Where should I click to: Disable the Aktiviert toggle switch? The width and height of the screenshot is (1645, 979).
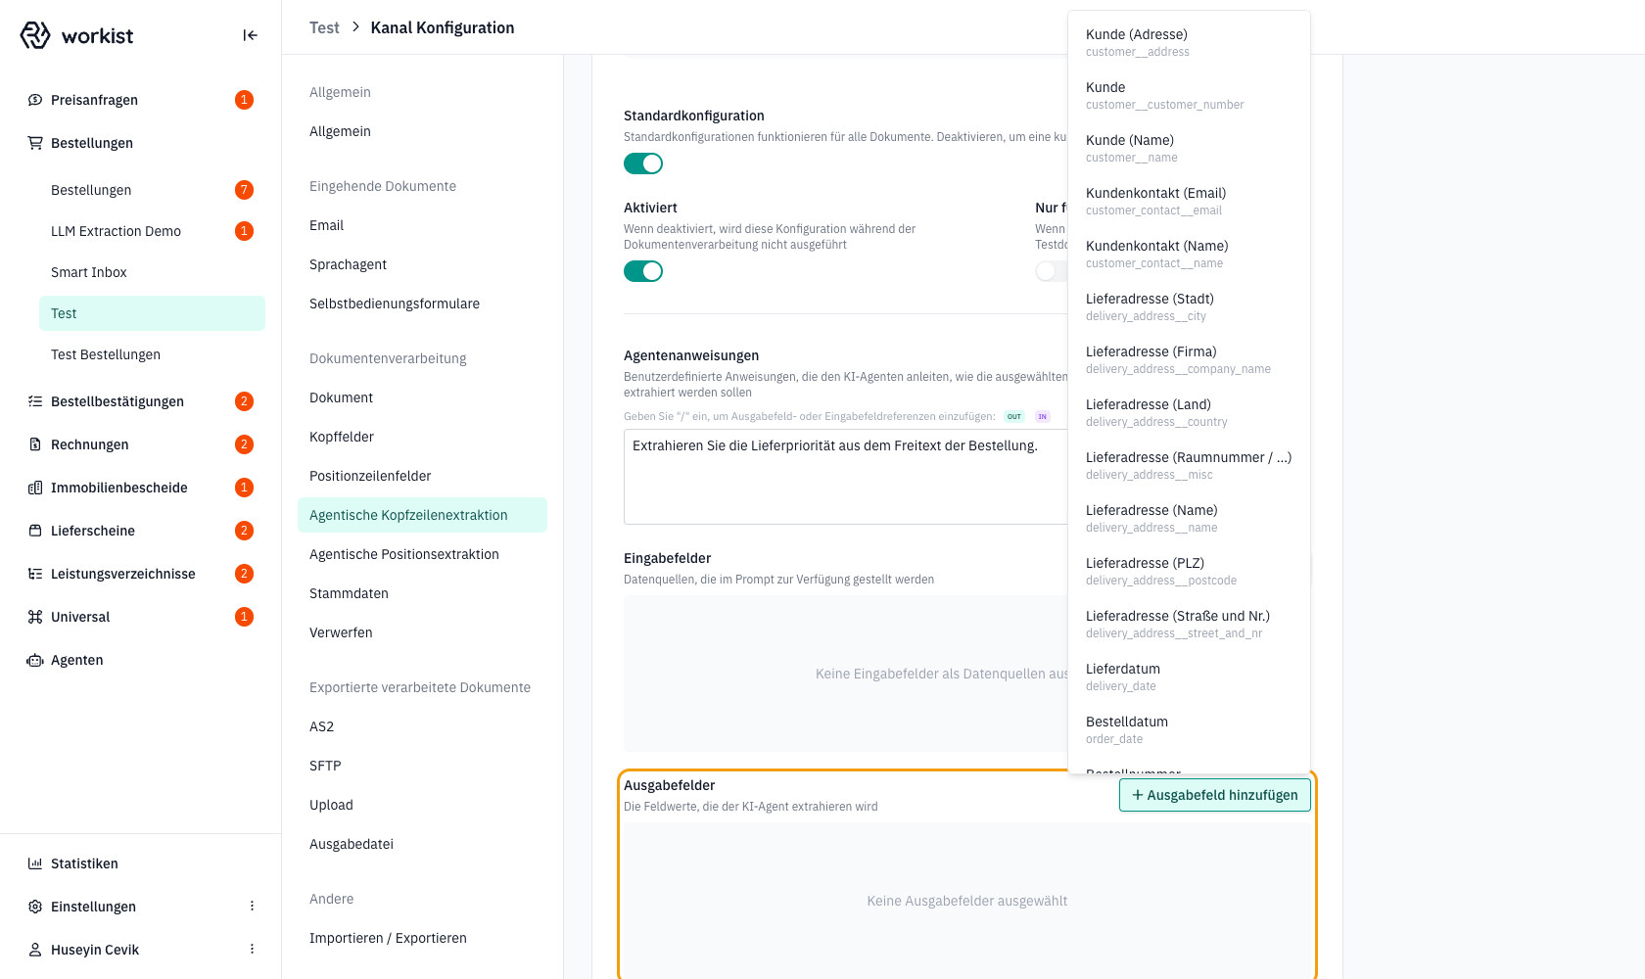tap(643, 271)
